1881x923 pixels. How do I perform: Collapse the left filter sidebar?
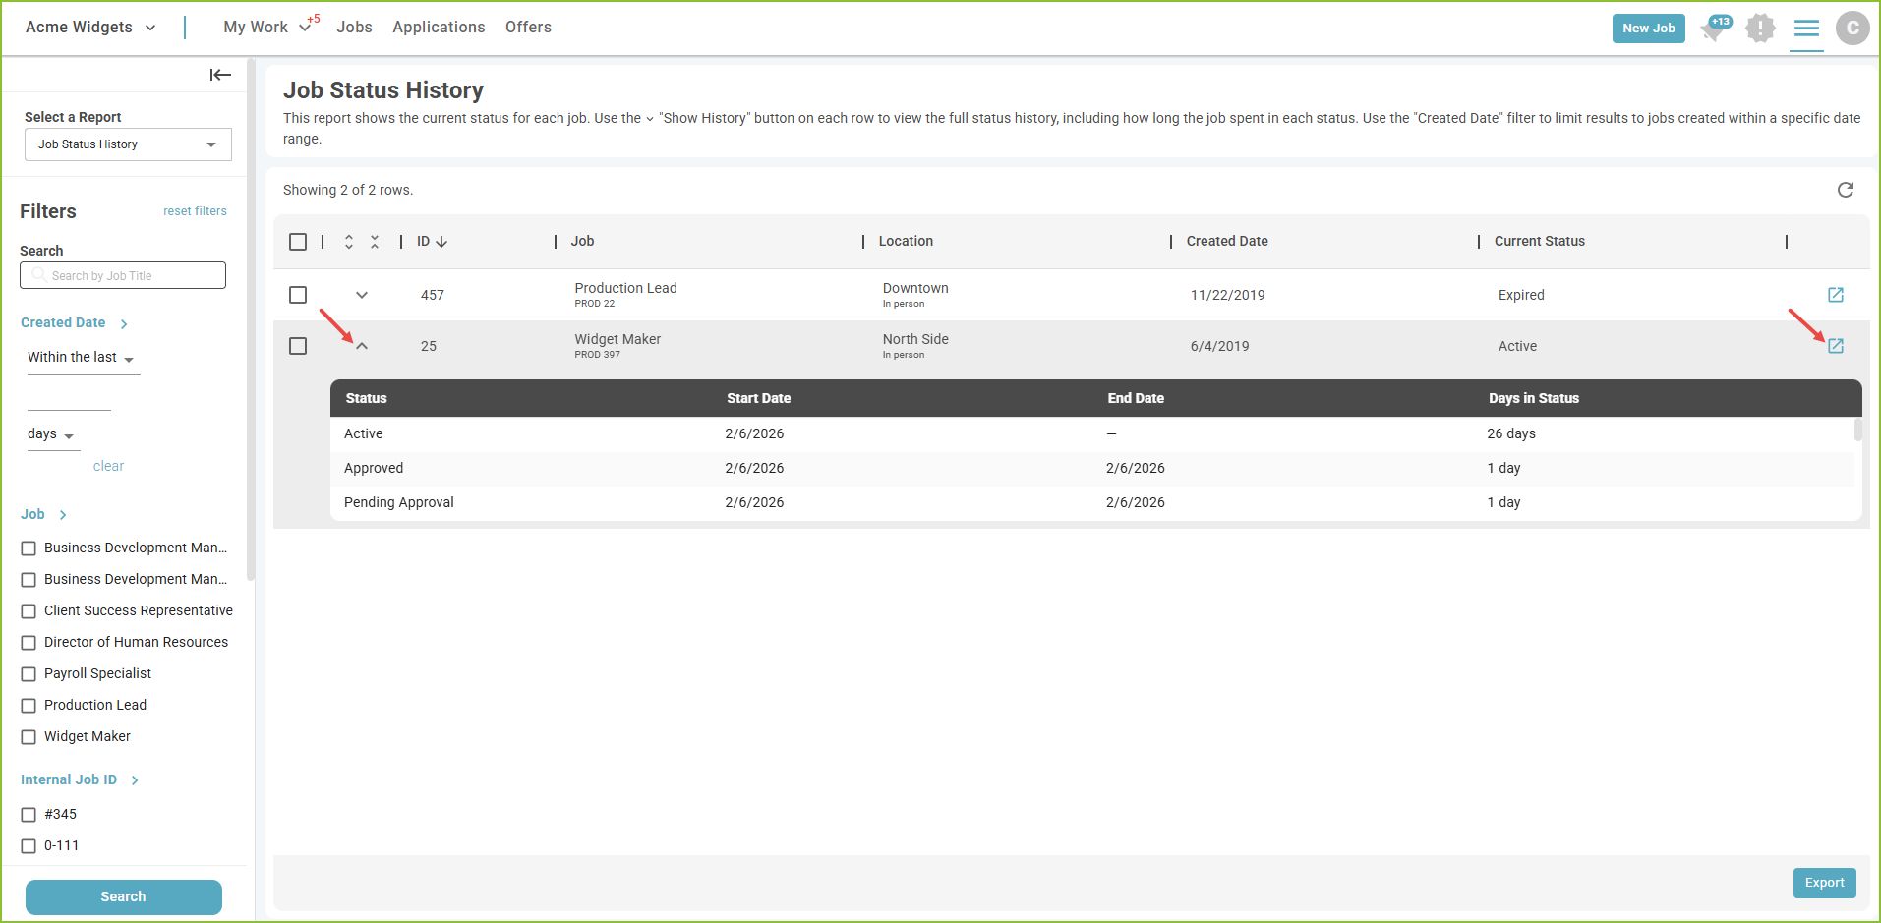[x=220, y=75]
